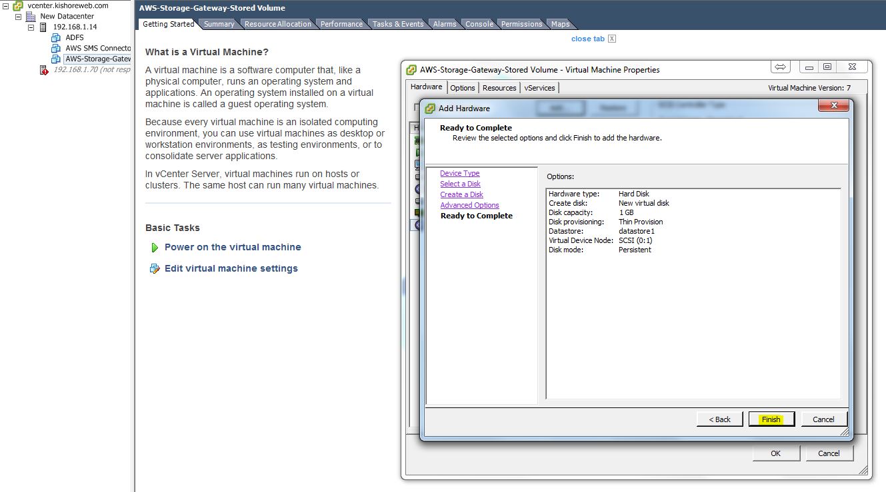Collapse the New Datacenter tree node
Screen dimensions: 886x492
(19, 17)
